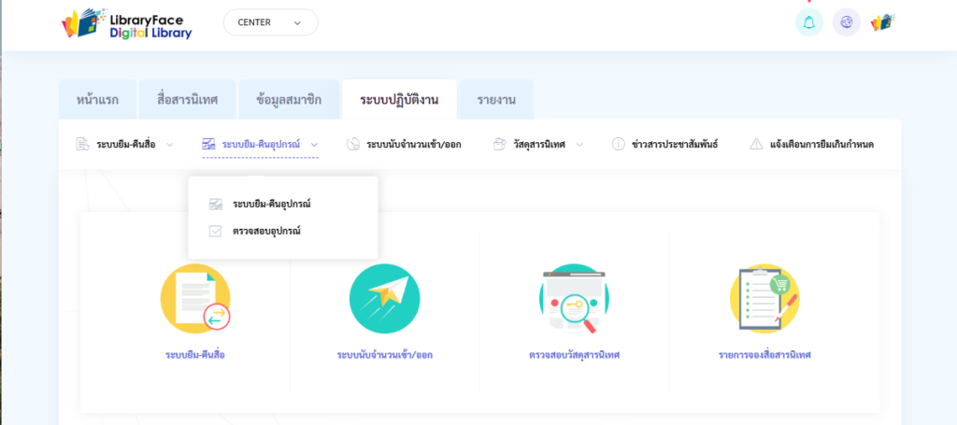Click the LibraryFace Digital Library logo
Screen dimensions: 957x425
point(127,23)
